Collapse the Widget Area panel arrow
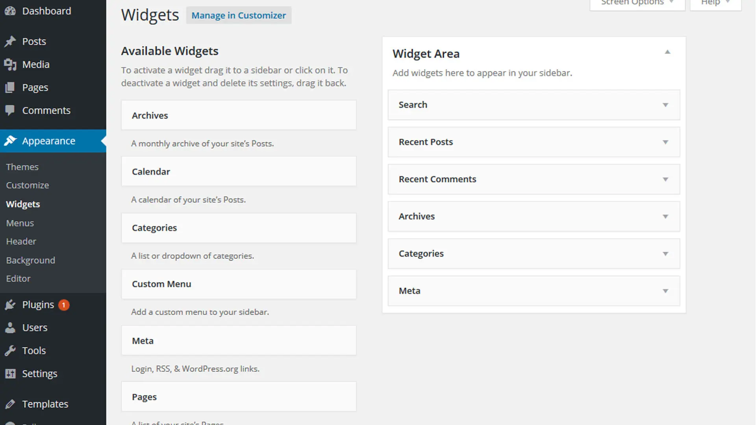This screenshot has height=425, width=756. tap(667, 52)
